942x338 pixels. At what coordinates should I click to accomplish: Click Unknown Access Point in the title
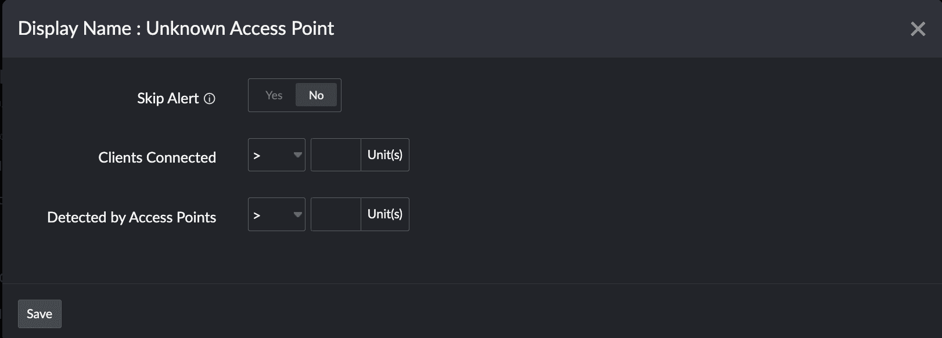240,28
